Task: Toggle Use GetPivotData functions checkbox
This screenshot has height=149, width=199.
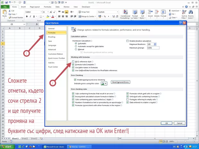Action: [x=73, y=70]
